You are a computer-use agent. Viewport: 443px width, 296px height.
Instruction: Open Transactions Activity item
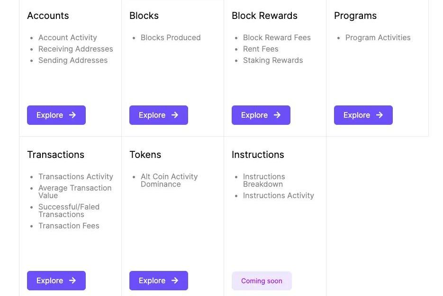coord(76,176)
